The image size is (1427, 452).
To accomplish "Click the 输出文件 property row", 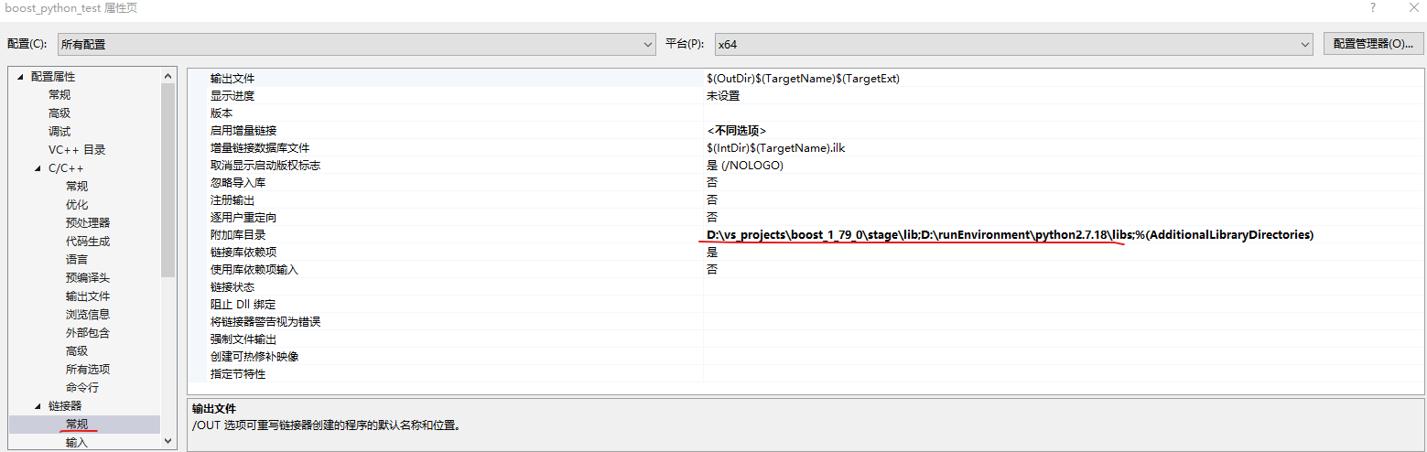I will pos(805,79).
